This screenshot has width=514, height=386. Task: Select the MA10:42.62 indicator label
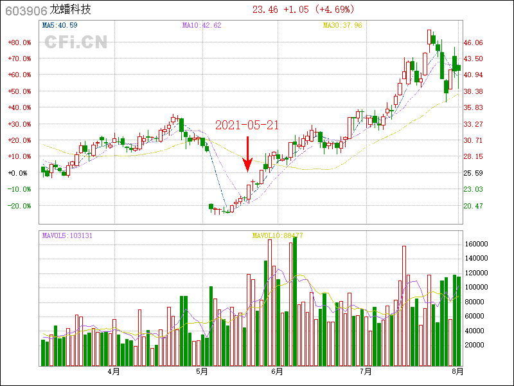tap(201, 26)
